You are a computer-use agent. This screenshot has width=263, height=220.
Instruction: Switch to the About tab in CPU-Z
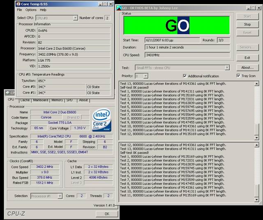(x=83, y=100)
